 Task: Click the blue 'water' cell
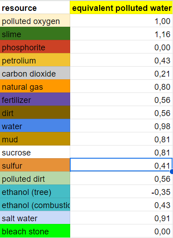pyautogui.click(x=35, y=126)
